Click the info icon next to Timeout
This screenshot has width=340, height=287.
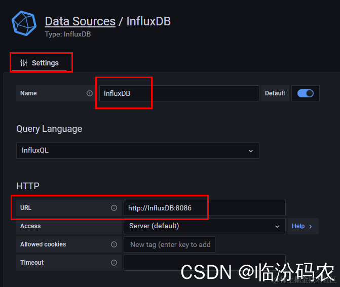pyautogui.click(x=114, y=263)
